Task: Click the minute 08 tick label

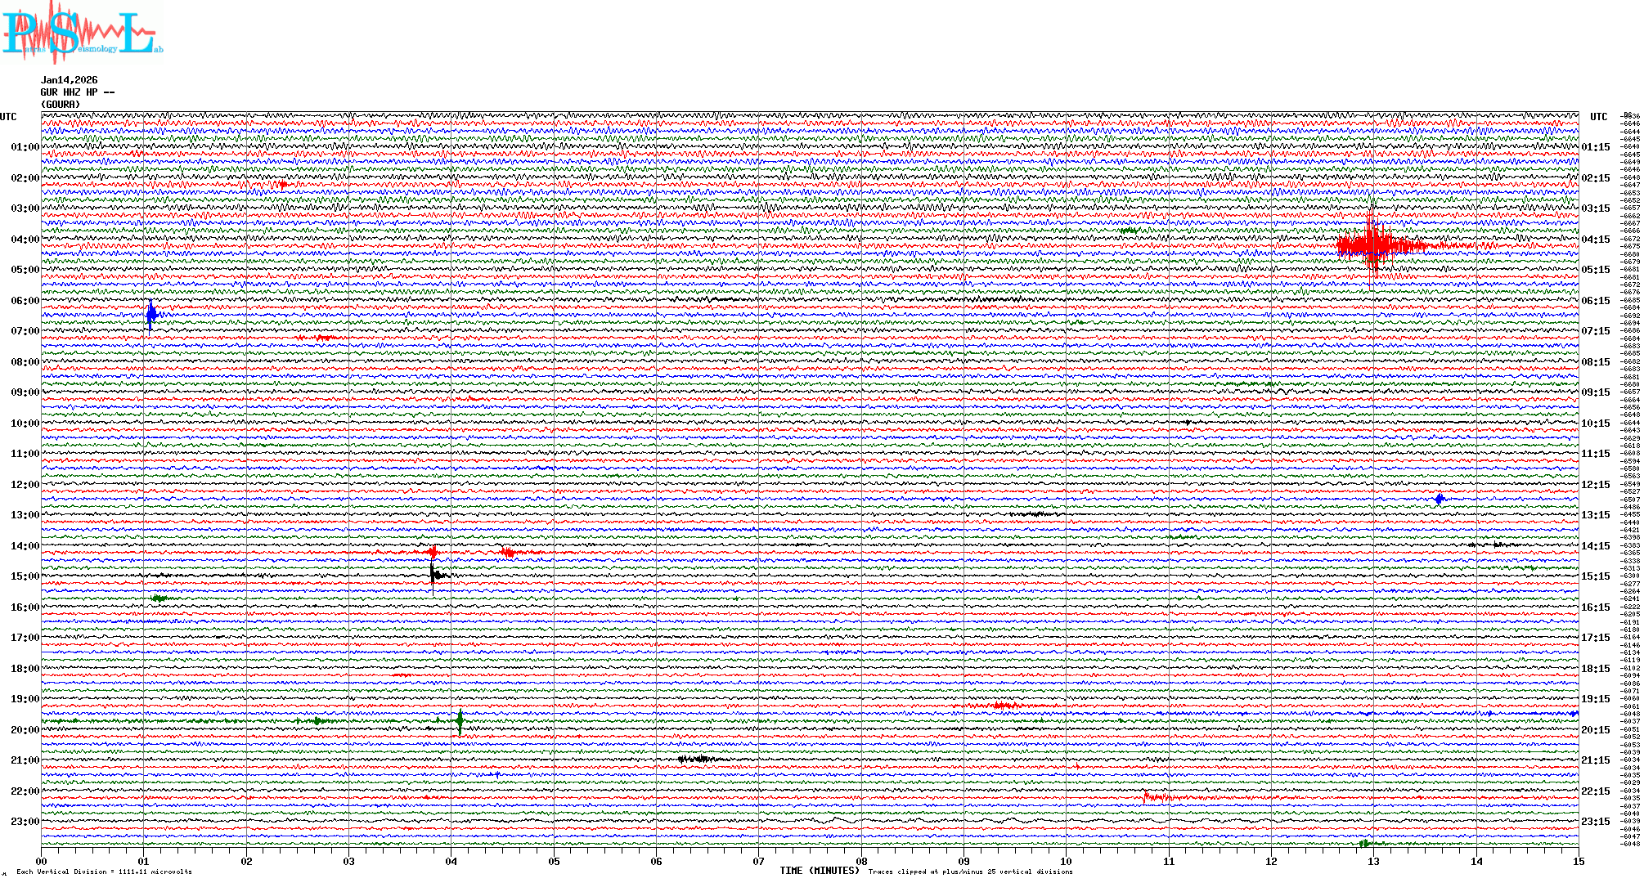Action: click(x=861, y=861)
